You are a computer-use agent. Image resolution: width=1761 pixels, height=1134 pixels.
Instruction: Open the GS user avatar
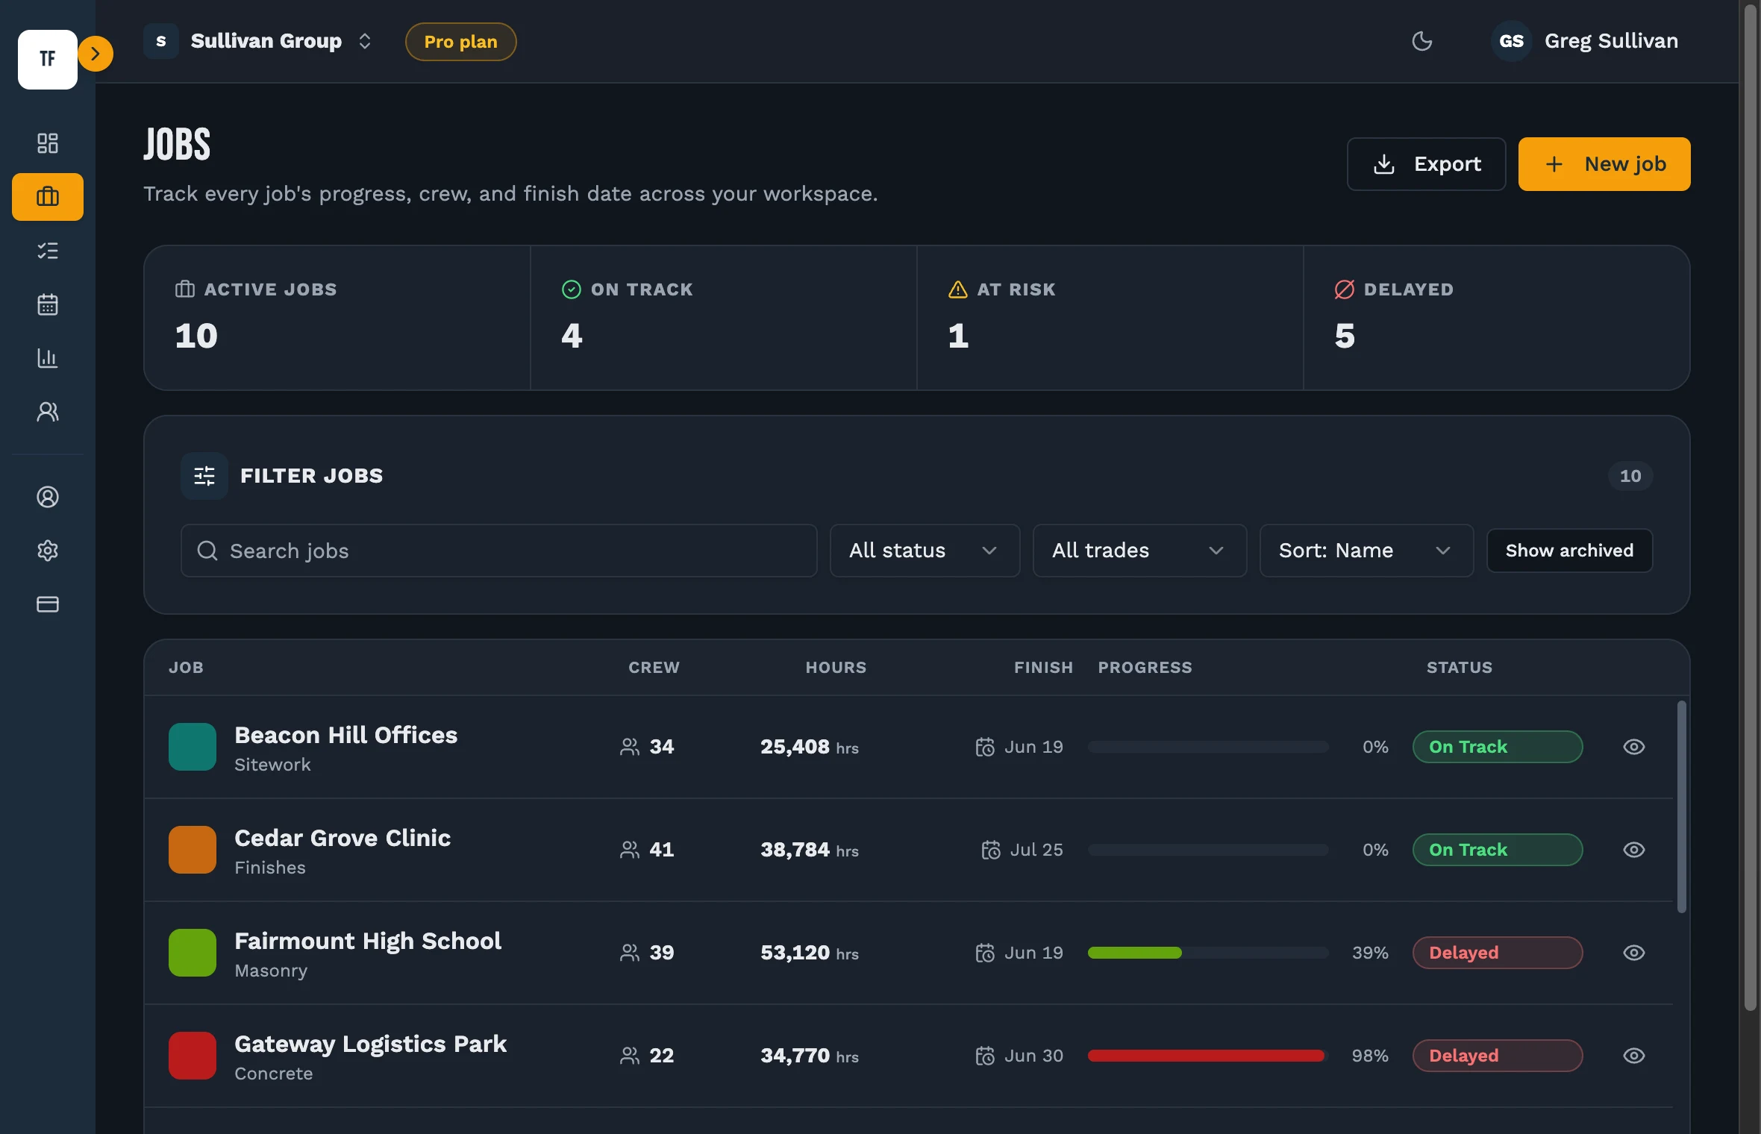tap(1512, 41)
